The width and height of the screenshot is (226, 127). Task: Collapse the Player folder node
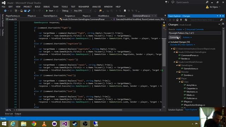[177, 78]
